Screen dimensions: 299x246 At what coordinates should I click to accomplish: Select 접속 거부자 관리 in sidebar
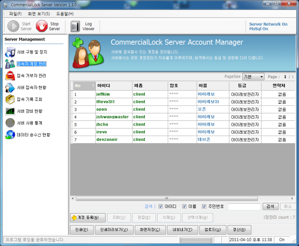[x=32, y=76]
